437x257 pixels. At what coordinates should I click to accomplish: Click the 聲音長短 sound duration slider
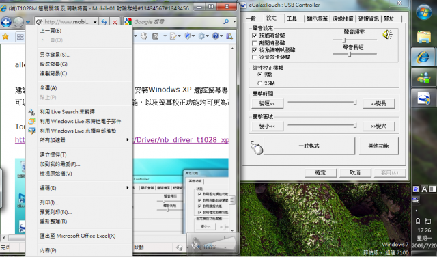click(x=354, y=54)
